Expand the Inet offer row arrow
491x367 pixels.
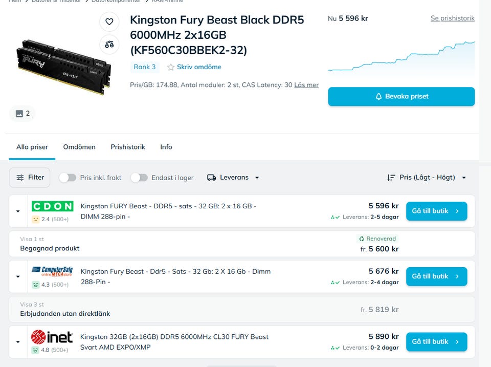pyautogui.click(x=18, y=342)
